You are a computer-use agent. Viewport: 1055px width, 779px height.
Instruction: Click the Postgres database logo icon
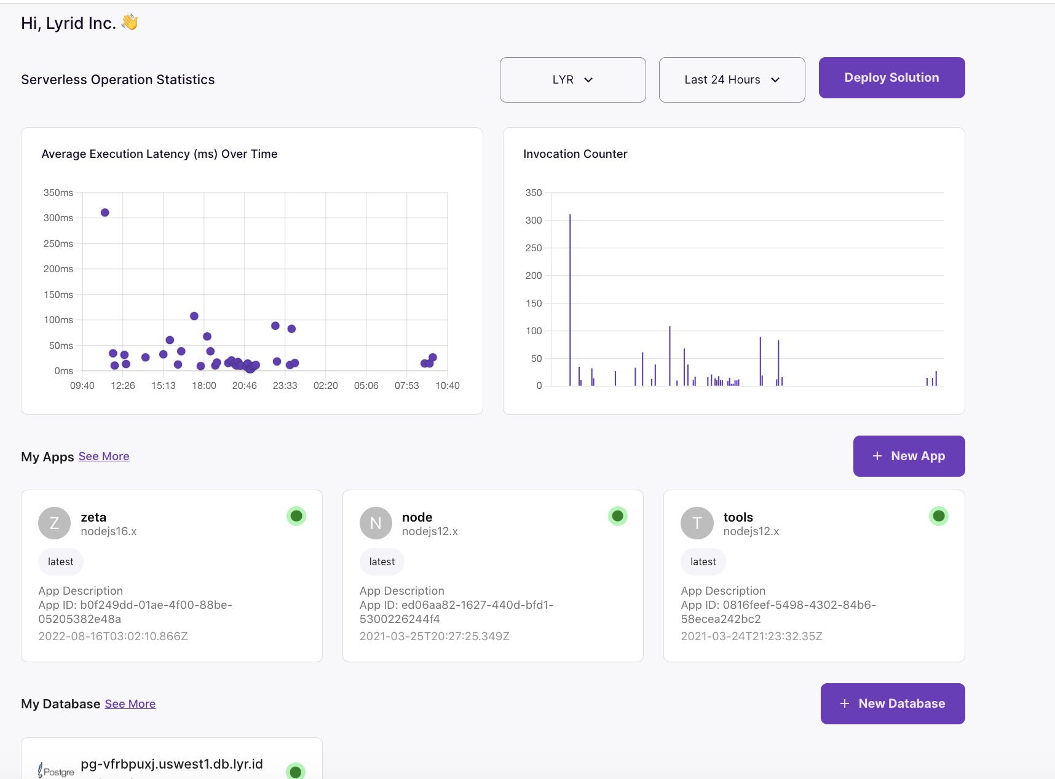click(x=57, y=770)
